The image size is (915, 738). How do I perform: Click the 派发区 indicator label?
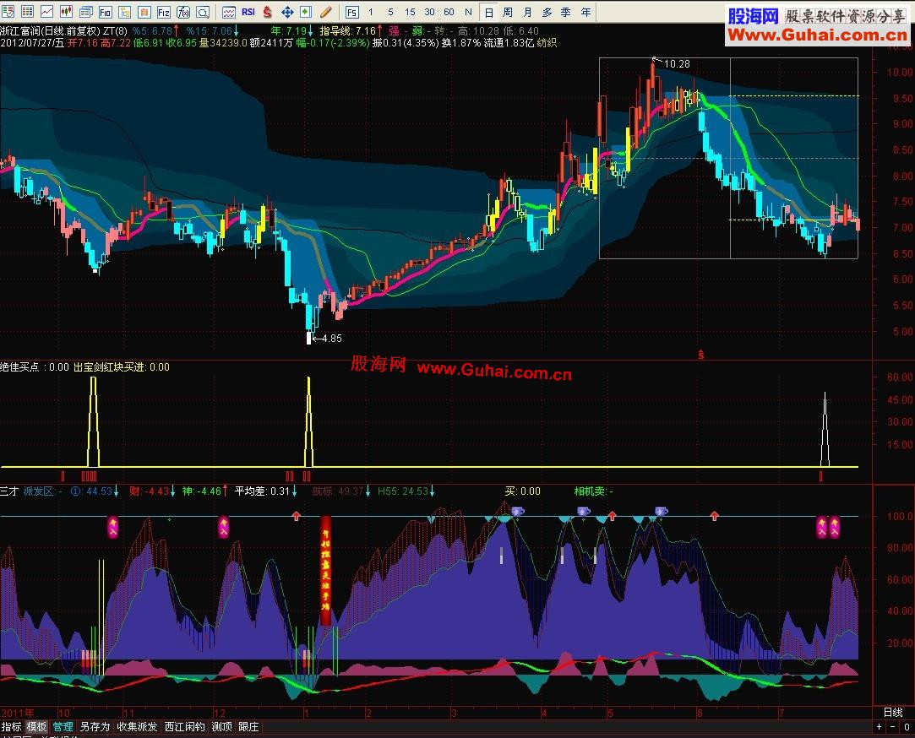pyautogui.click(x=39, y=491)
